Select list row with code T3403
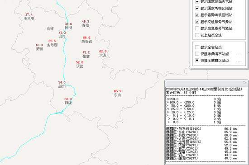This screenshot has width=249, height=165. [201, 152]
